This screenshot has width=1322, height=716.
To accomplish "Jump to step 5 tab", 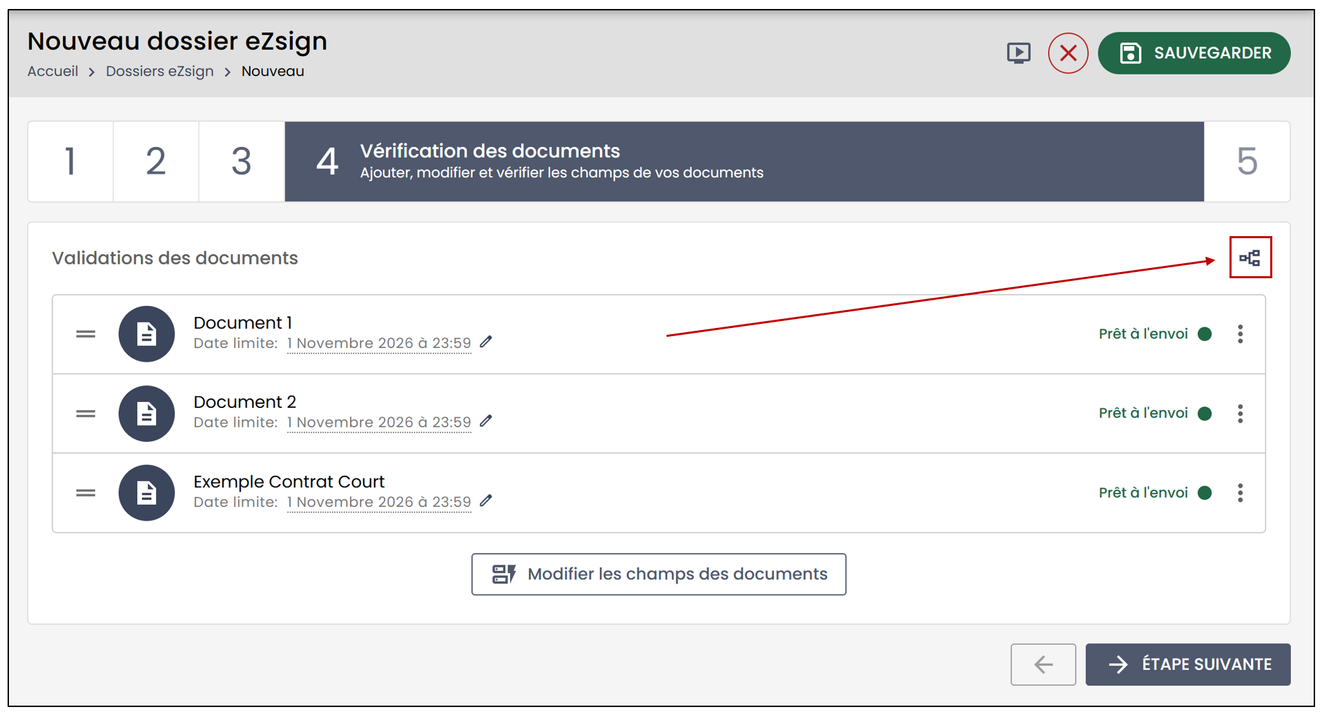I will click(1247, 162).
